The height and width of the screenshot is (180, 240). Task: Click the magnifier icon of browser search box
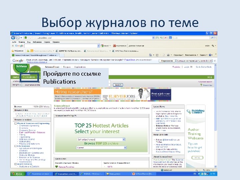point(212,38)
